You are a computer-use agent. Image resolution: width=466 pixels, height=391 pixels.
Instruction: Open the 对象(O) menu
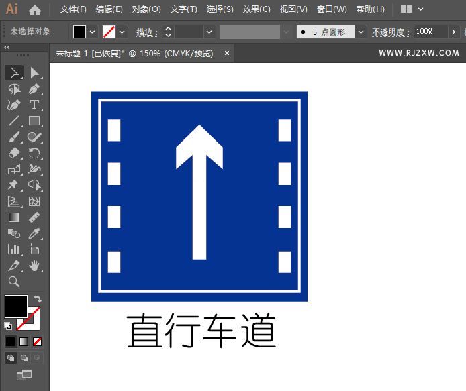146,9
